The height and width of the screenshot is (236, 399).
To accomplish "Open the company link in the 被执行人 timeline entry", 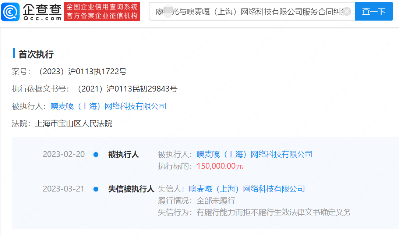I will [x=254, y=154].
